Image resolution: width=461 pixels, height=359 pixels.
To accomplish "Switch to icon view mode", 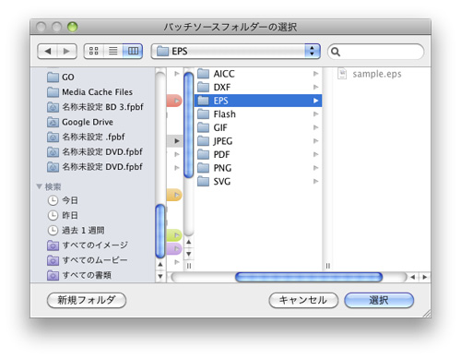I will [x=94, y=51].
